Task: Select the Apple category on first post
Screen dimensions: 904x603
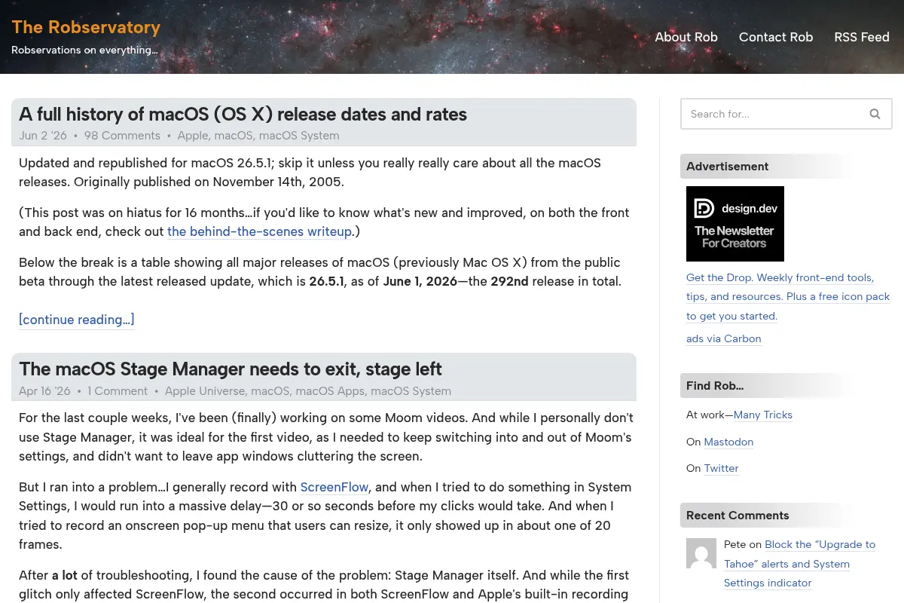Action: click(192, 136)
